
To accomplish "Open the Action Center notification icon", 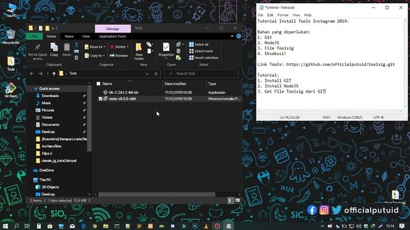I will [402, 226].
